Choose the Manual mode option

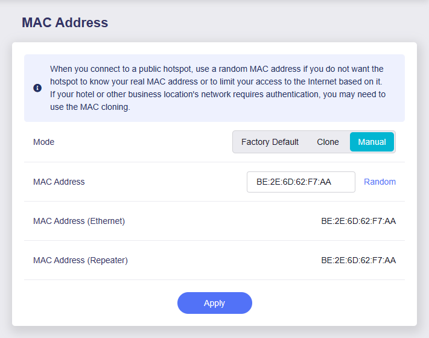pyautogui.click(x=372, y=142)
